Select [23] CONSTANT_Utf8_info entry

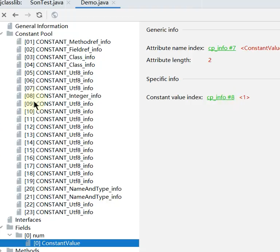[59, 212]
